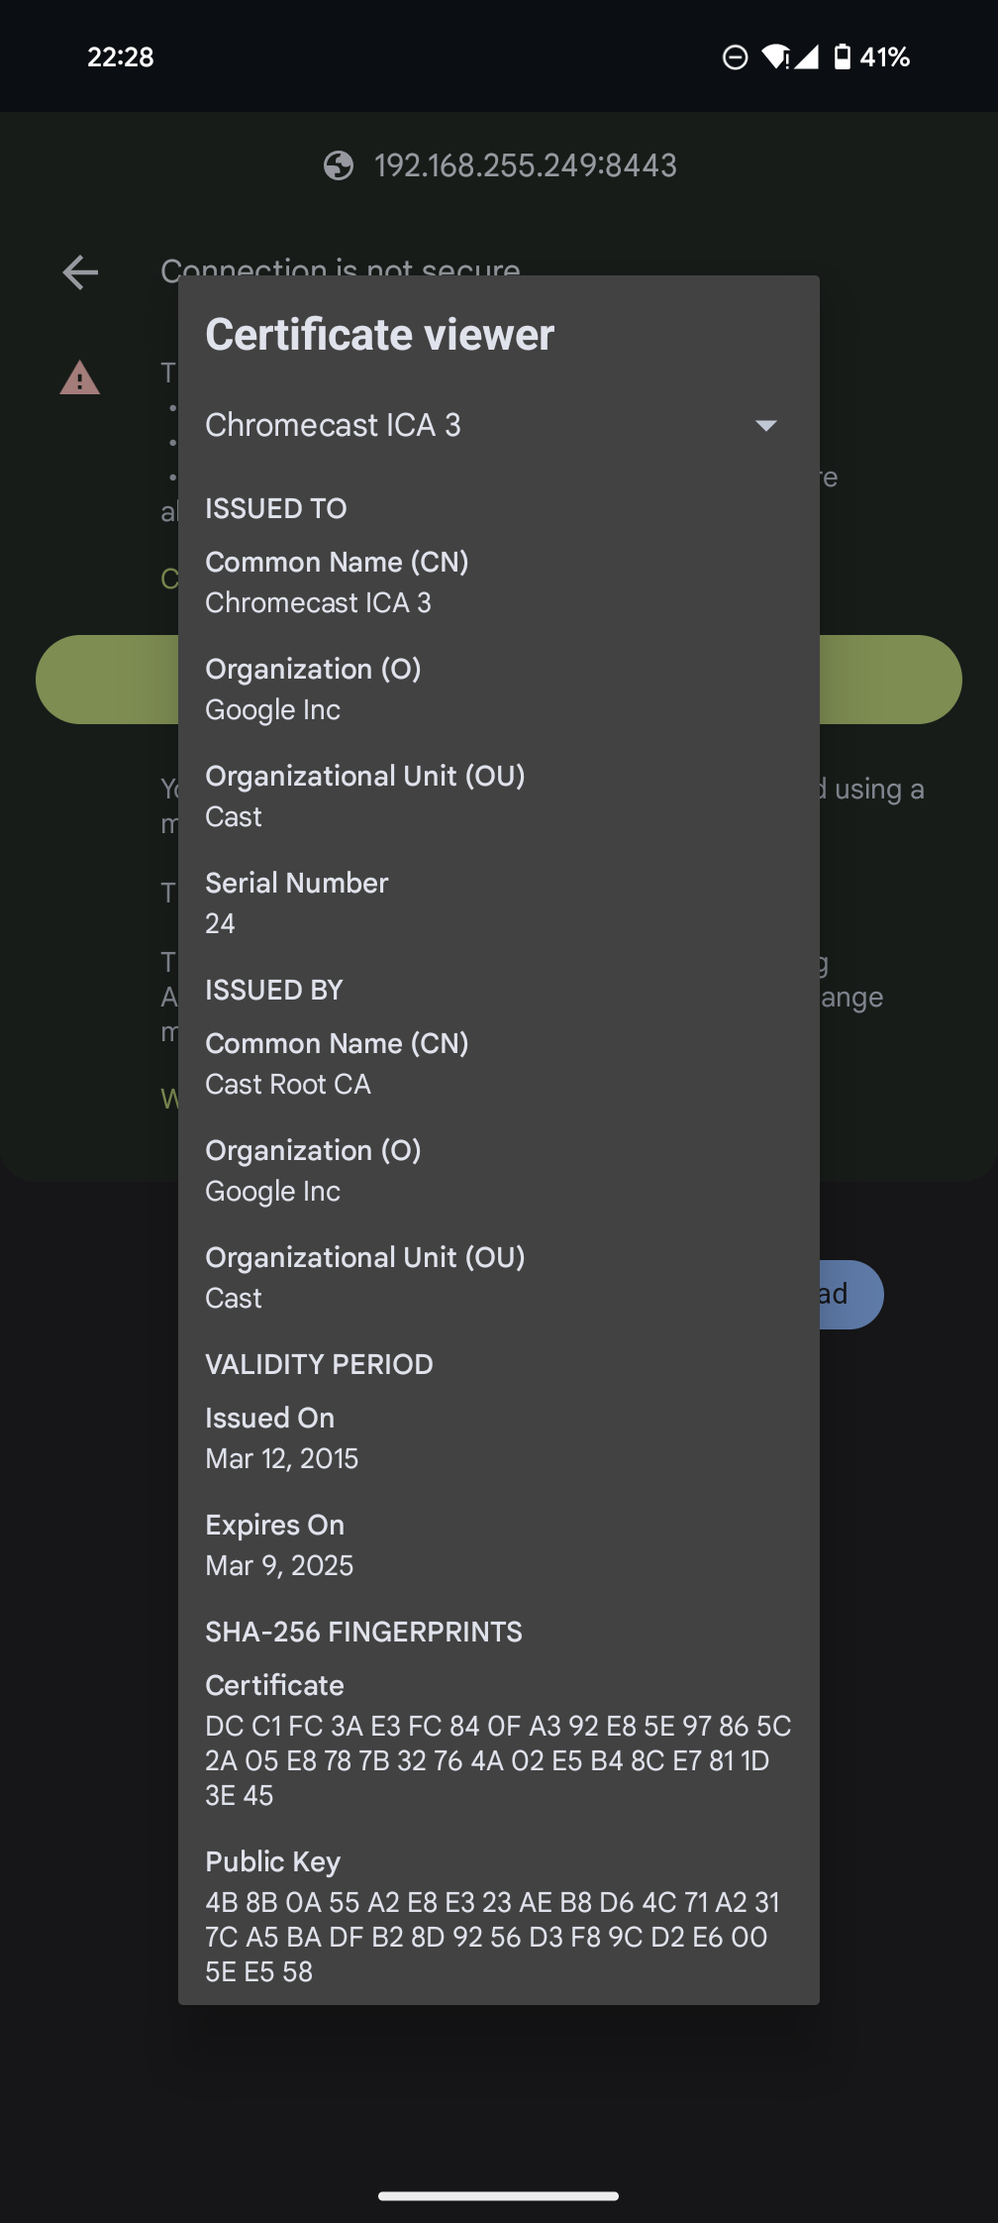Open the certificate chain dropdown arrow

click(x=765, y=426)
